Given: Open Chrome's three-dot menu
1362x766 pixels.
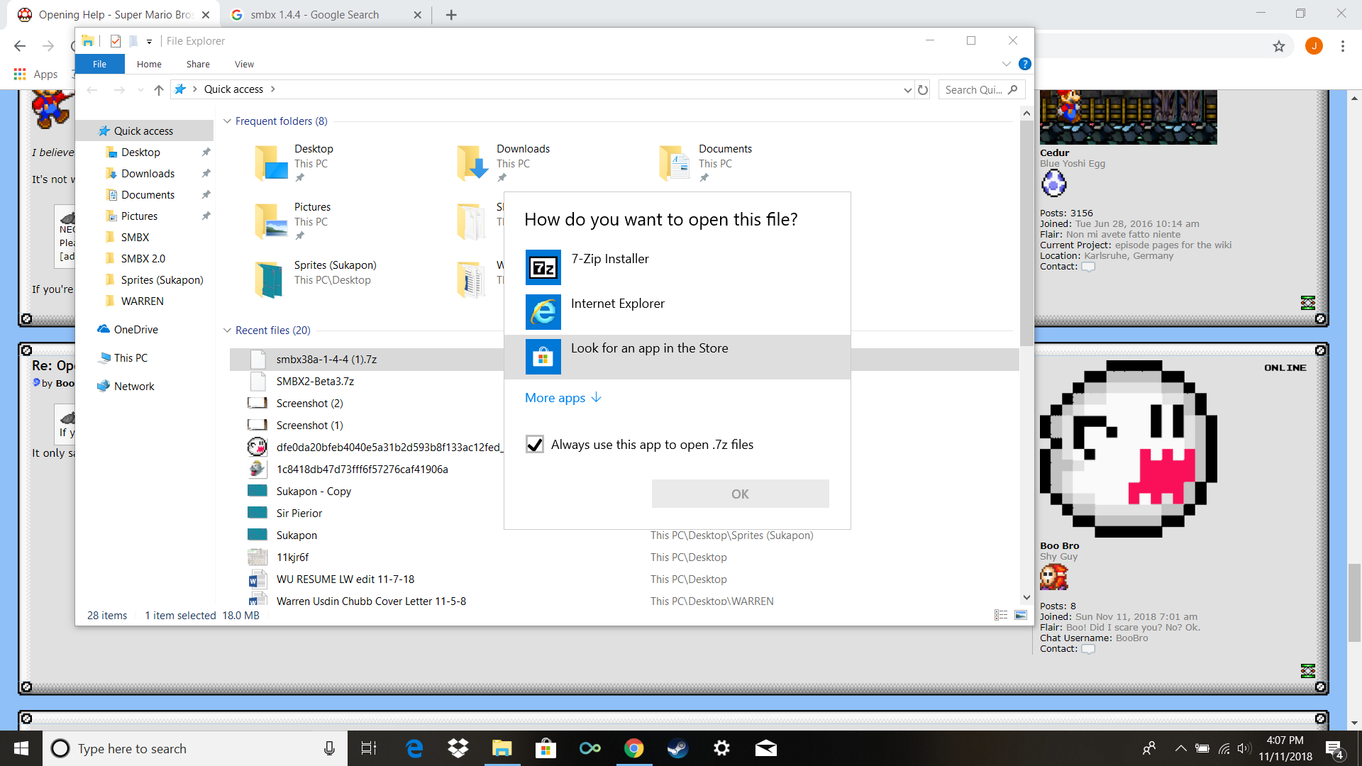Looking at the screenshot, I should coord(1342,46).
